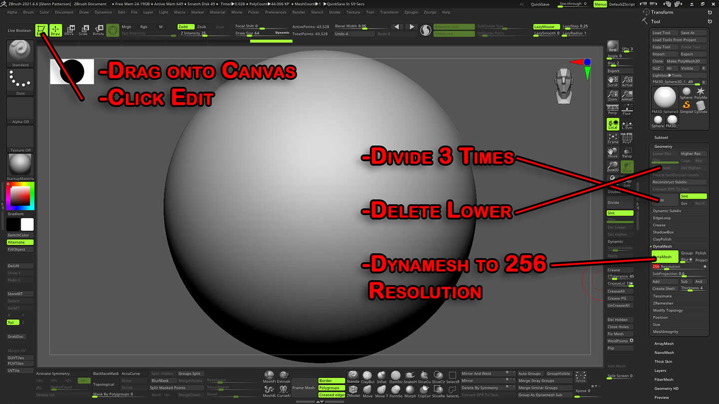The height and width of the screenshot is (404, 719).
Task: Click the Frame icon on the right shelf
Action: point(612,138)
